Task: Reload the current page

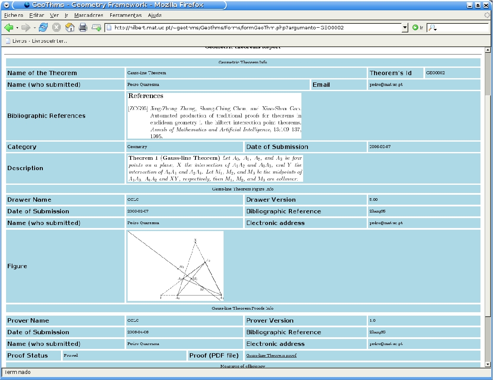Action: click(43, 28)
